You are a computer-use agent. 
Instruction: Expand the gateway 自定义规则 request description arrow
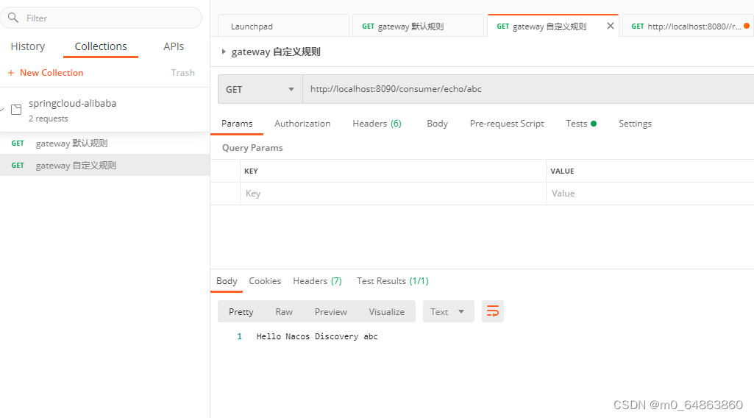[x=224, y=52]
